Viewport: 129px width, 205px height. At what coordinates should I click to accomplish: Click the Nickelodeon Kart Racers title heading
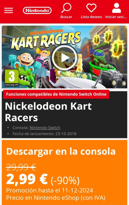point(48,112)
